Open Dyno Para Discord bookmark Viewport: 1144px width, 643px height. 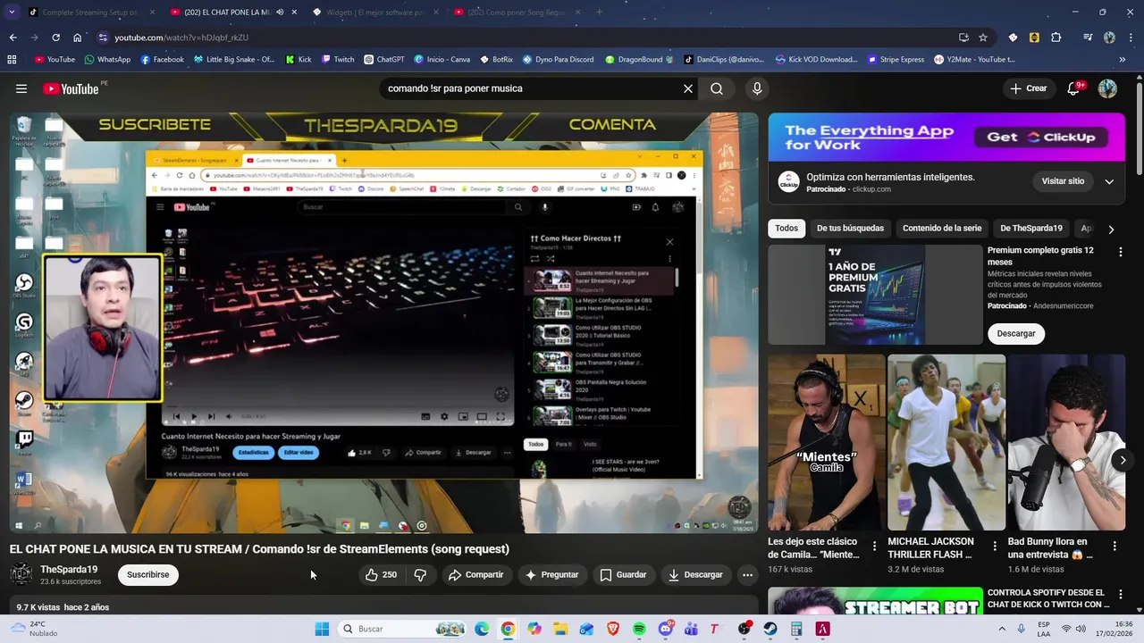point(558,60)
